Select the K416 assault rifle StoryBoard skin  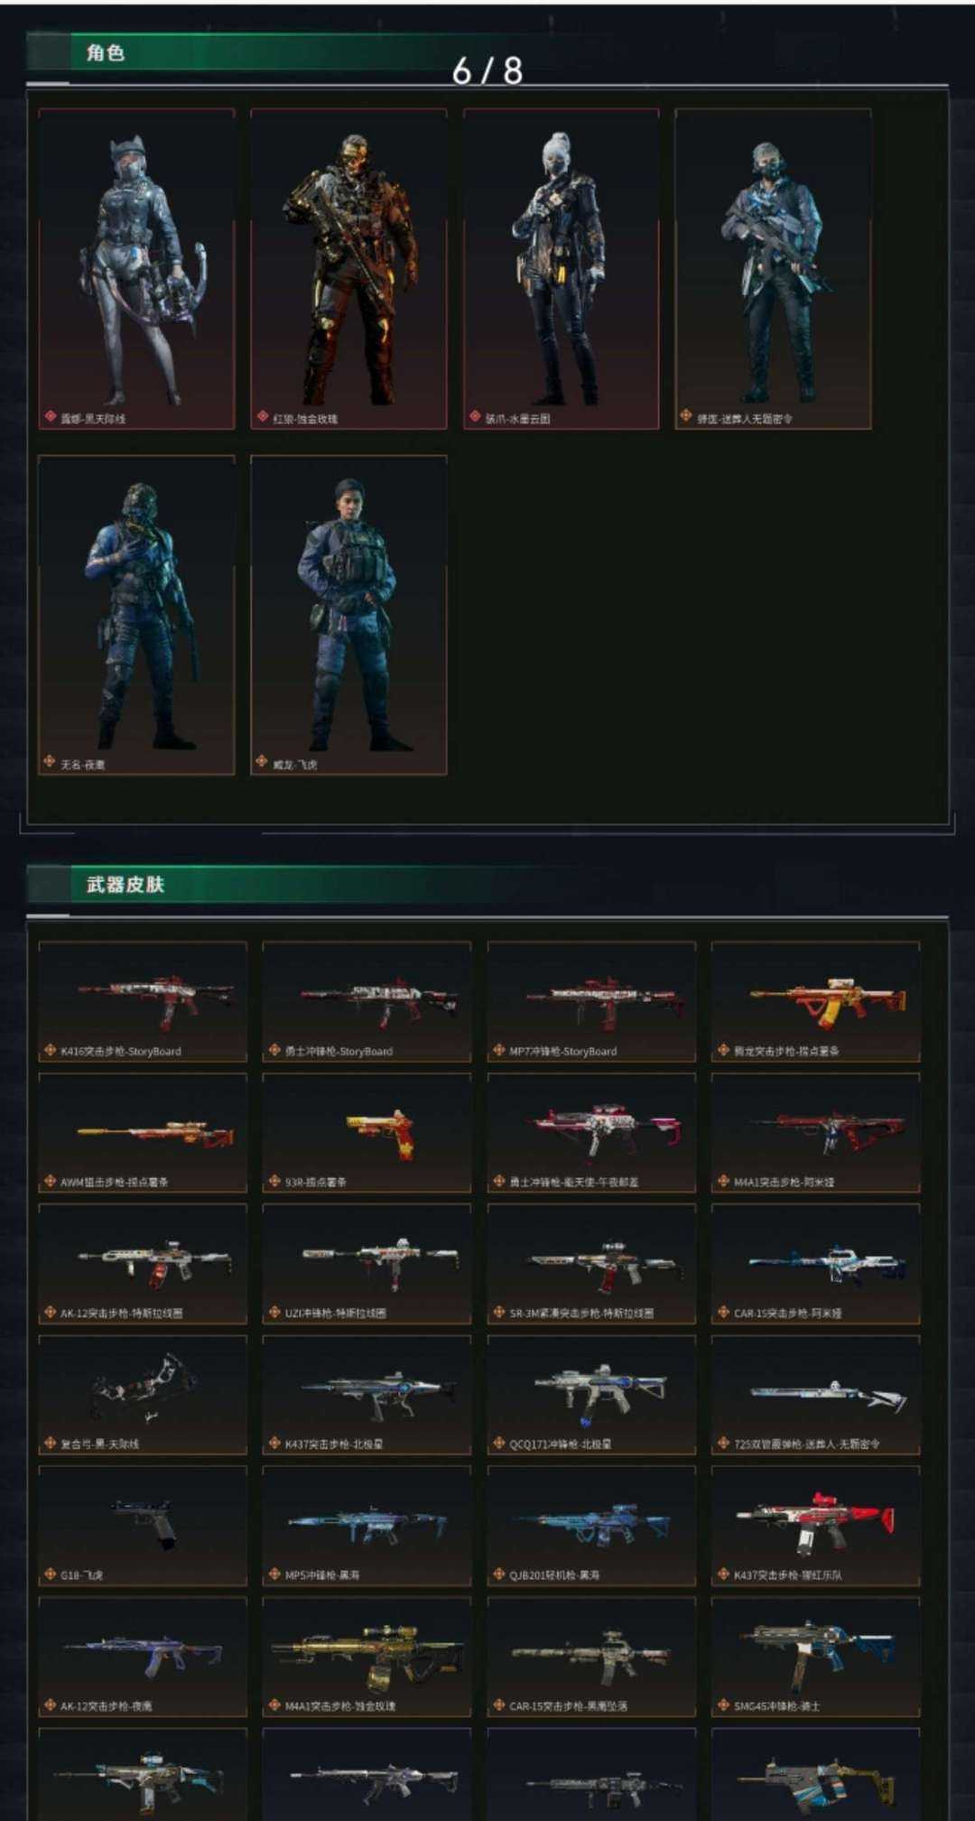pos(143,1001)
